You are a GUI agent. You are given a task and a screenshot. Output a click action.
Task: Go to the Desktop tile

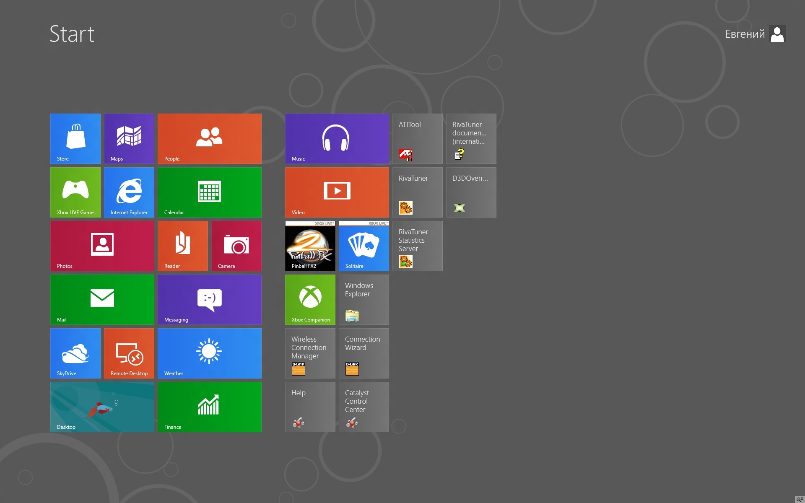(x=102, y=407)
